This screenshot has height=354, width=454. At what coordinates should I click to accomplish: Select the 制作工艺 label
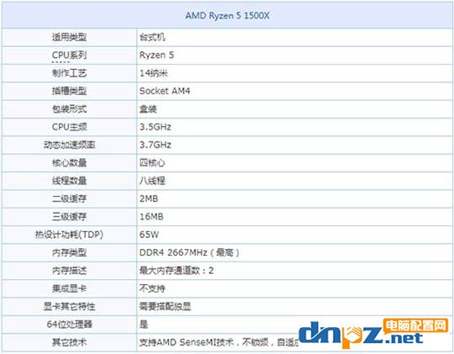69,73
